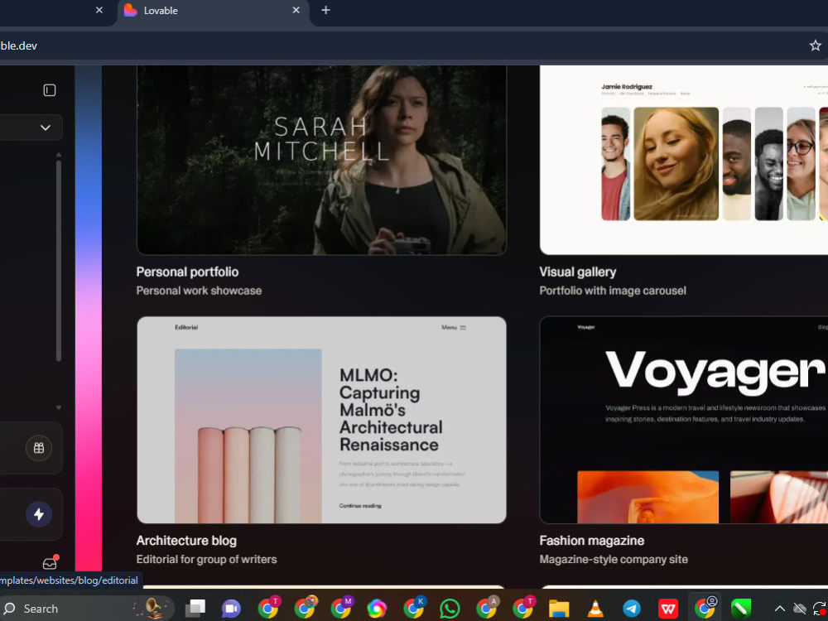Click 'Continue reading' in the Editorial preview
The image size is (828, 621).
tap(360, 505)
